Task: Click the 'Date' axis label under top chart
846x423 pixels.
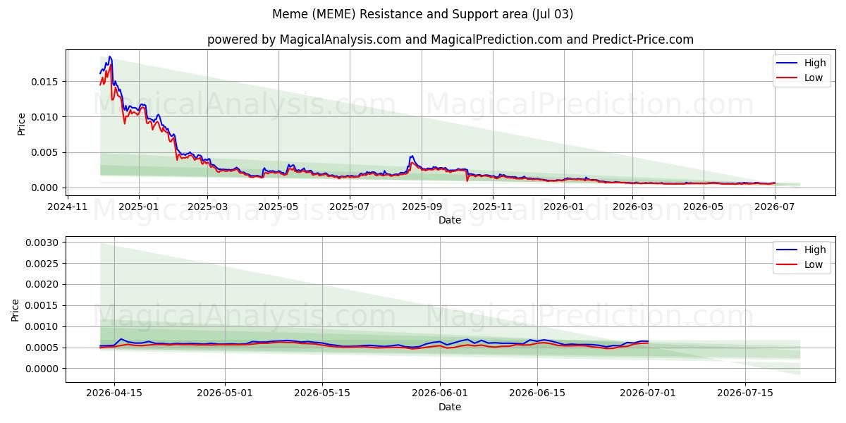Action: point(450,220)
